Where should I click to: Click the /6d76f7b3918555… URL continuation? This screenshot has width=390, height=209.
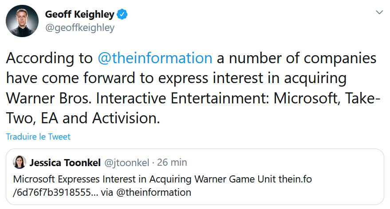(55, 192)
